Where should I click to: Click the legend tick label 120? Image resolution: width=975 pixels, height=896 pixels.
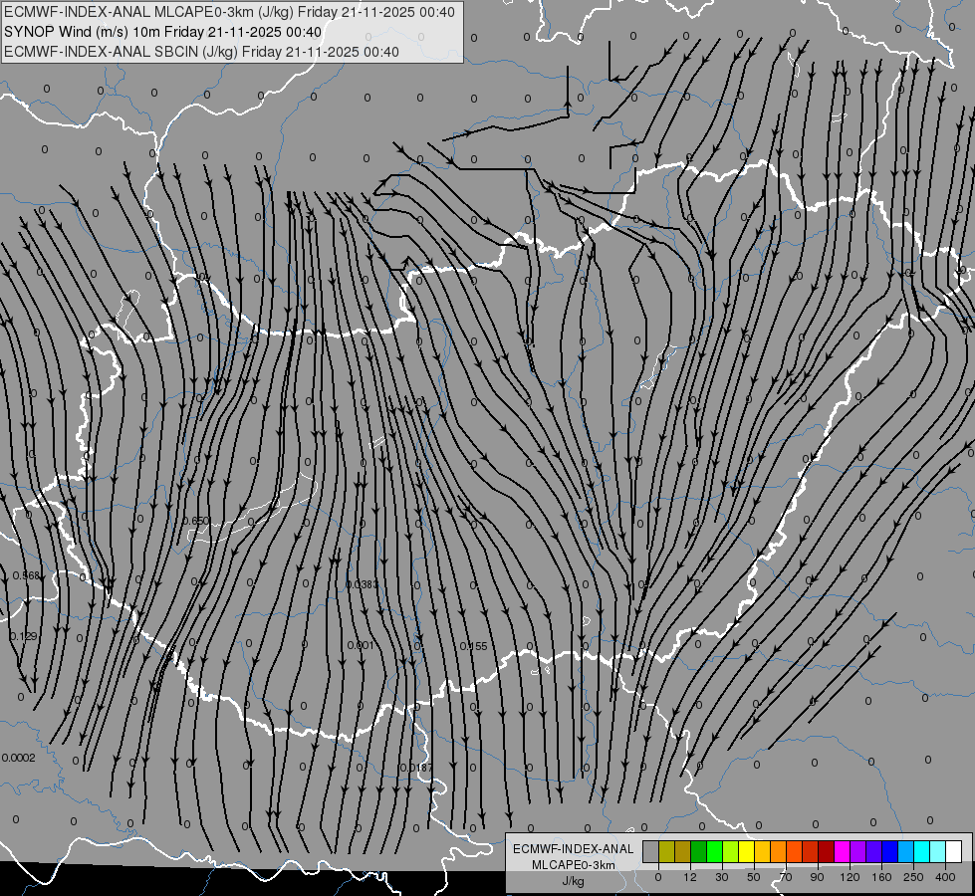point(850,877)
